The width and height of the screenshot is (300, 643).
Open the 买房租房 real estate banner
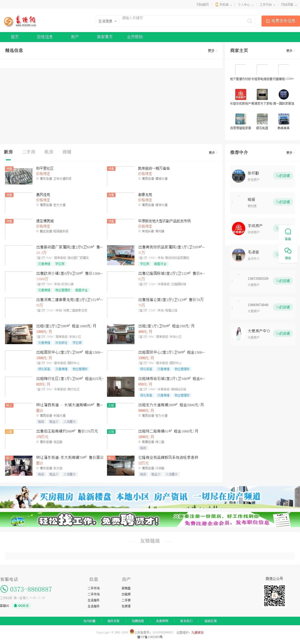(150, 497)
